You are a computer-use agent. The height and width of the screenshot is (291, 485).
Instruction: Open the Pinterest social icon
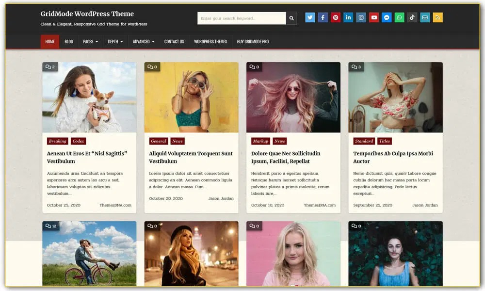tap(335, 17)
